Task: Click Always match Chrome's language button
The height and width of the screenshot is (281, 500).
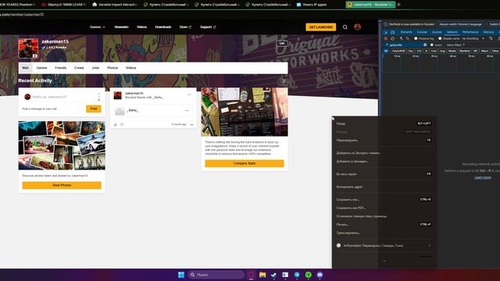Action: (x=460, y=24)
